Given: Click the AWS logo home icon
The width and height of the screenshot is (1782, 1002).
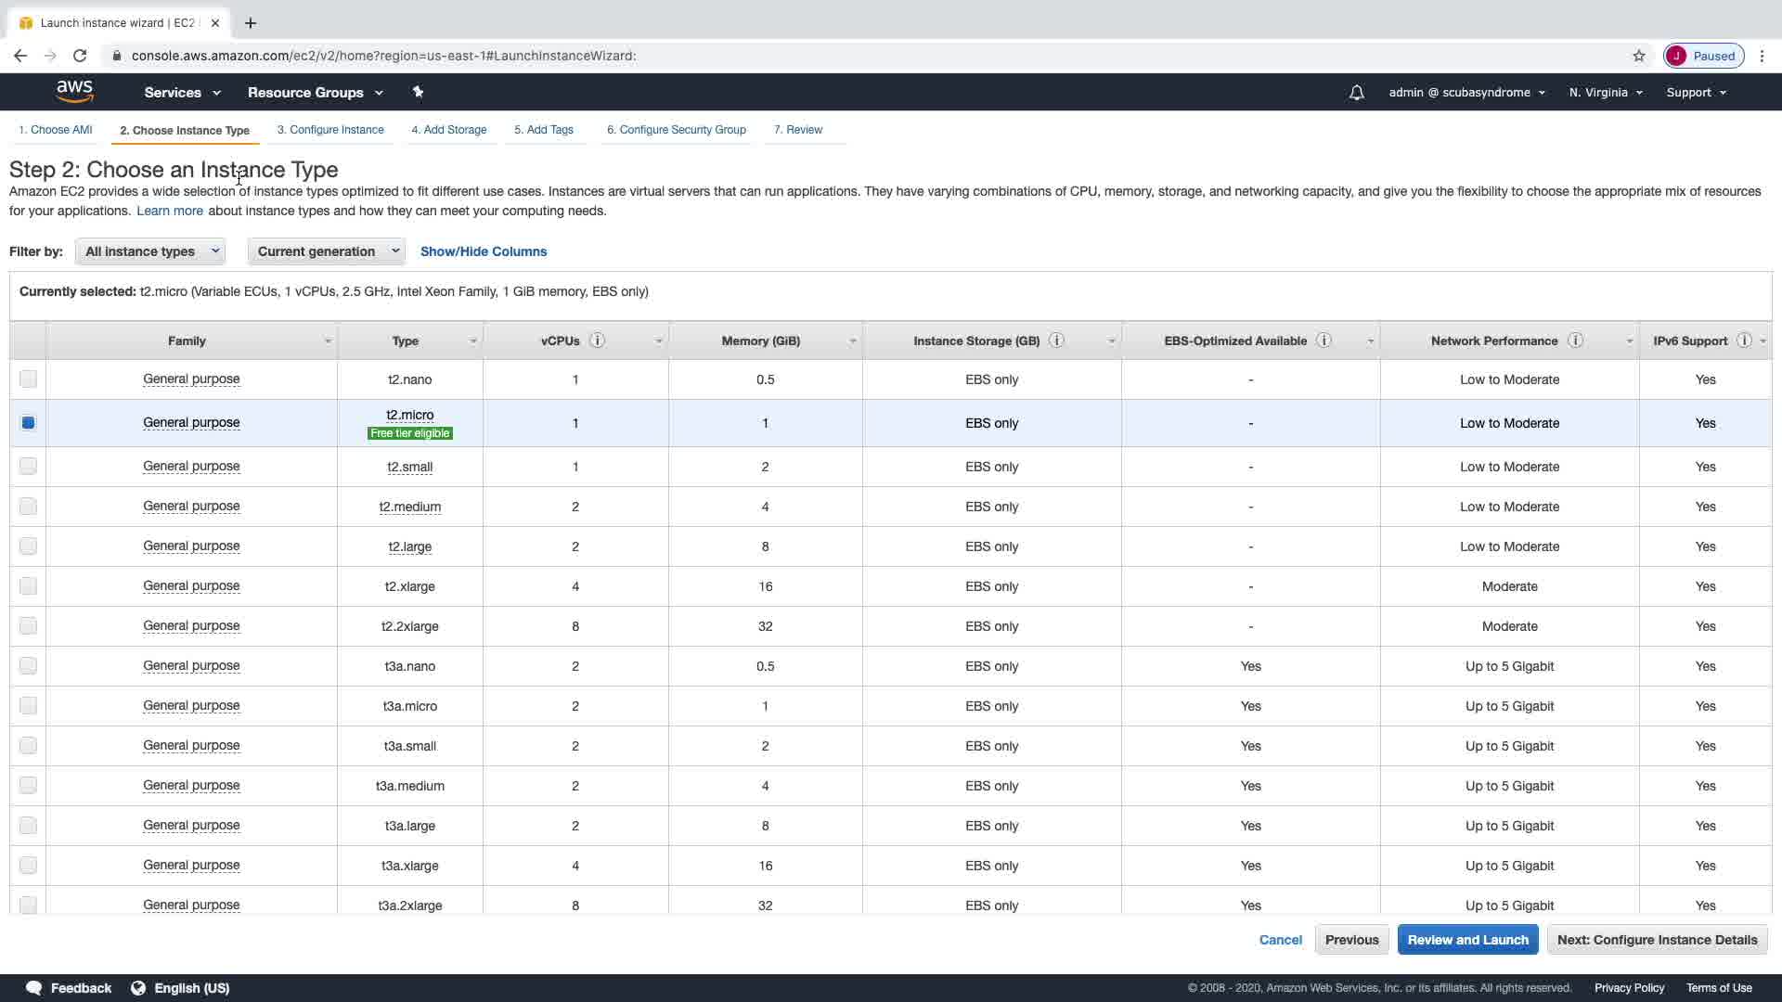Looking at the screenshot, I should point(74,91).
